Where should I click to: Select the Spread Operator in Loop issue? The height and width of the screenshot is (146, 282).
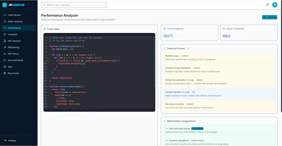click(x=219, y=94)
